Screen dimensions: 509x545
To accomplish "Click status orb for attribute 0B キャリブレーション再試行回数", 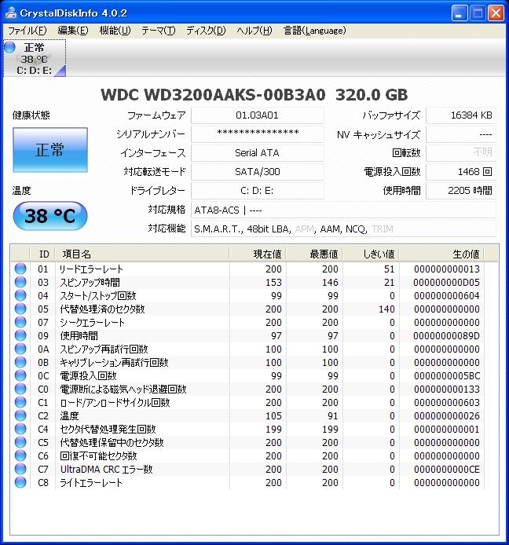I will 20,362.
